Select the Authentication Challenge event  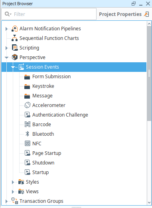(56, 115)
